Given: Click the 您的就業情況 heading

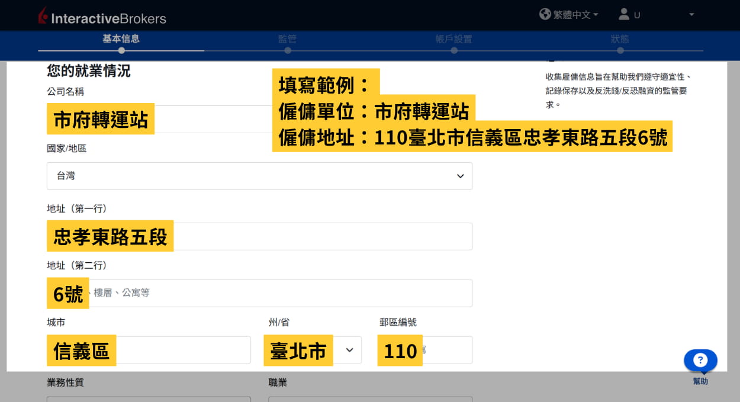Looking at the screenshot, I should (x=89, y=71).
